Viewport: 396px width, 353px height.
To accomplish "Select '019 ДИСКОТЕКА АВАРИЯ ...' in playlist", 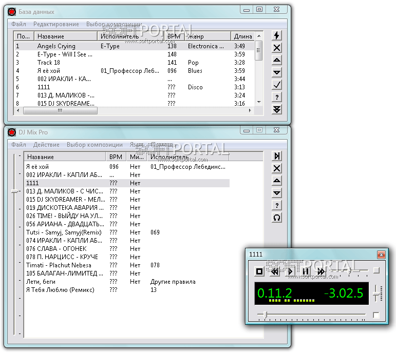I will [x=127, y=208].
